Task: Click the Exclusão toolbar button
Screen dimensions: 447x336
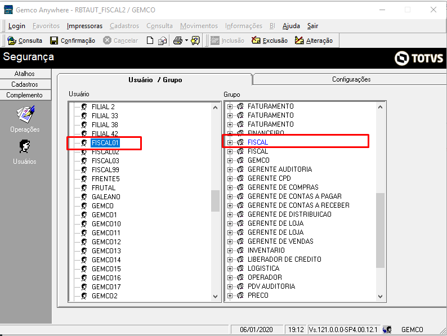Action: [270, 41]
